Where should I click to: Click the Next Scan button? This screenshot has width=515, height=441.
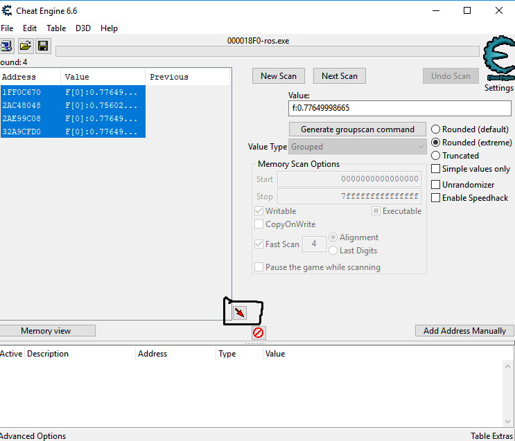(x=339, y=76)
